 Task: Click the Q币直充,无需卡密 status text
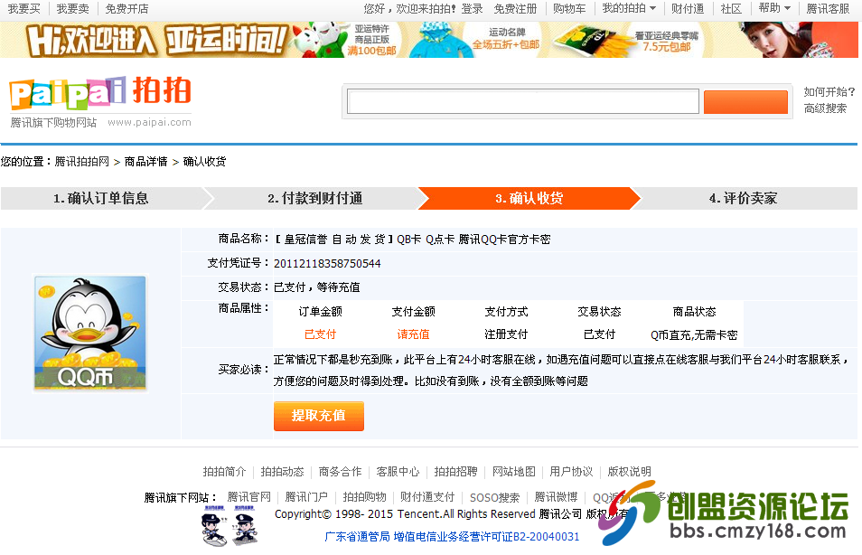694,335
